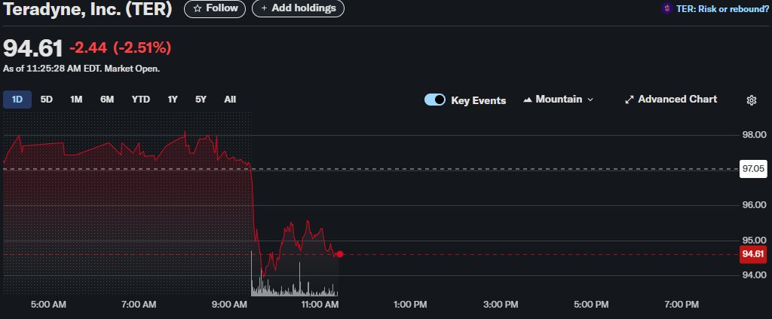Screen dimensions: 772x319
Task: Click the 94.00 y-axis label
Action: point(754,275)
